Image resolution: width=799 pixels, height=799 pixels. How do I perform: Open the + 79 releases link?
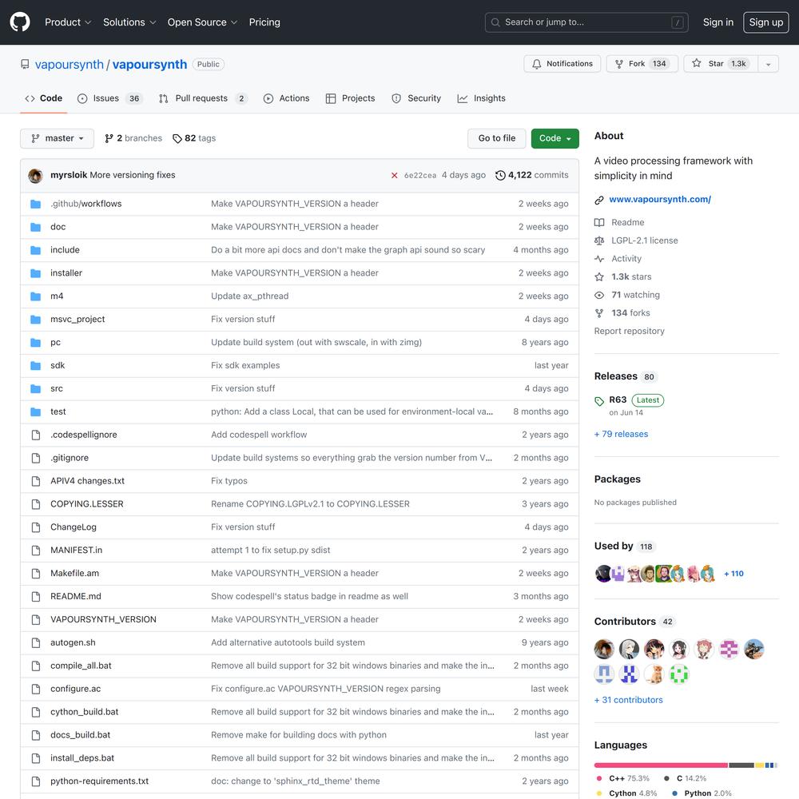[x=621, y=434]
